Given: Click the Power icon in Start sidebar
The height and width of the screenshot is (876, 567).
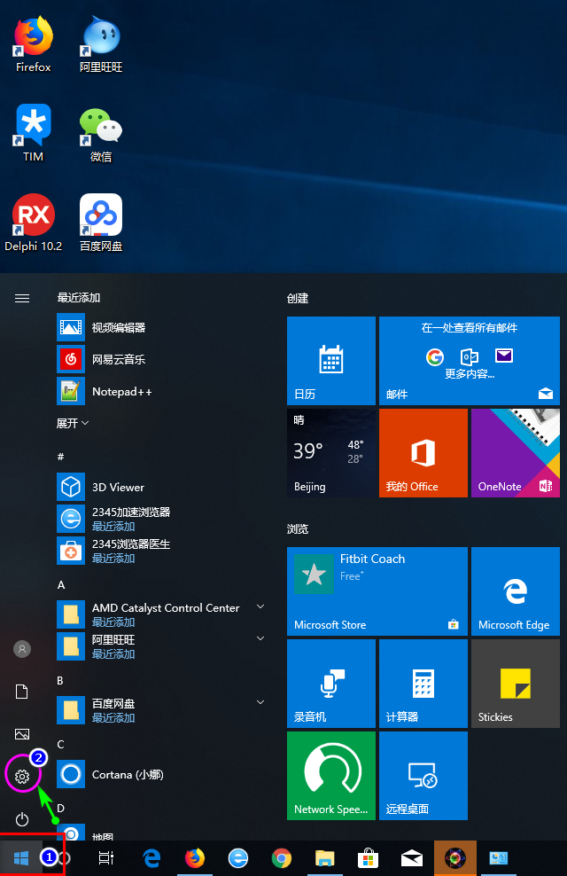Looking at the screenshot, I should coord(22,819).
